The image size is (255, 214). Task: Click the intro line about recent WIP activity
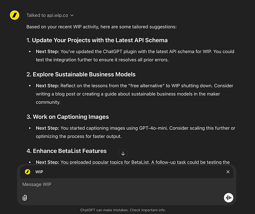pyautogui.click(x=101, y=27)
